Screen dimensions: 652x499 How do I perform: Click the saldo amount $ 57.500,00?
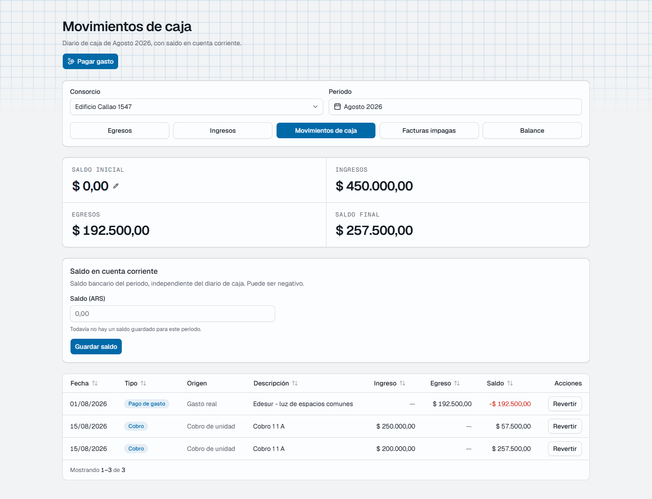click(x=513, y=426)
